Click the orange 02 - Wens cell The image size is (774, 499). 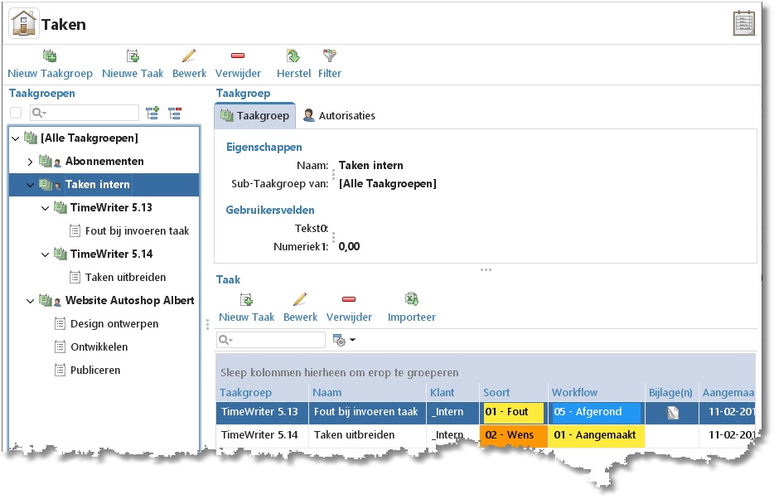513,435
